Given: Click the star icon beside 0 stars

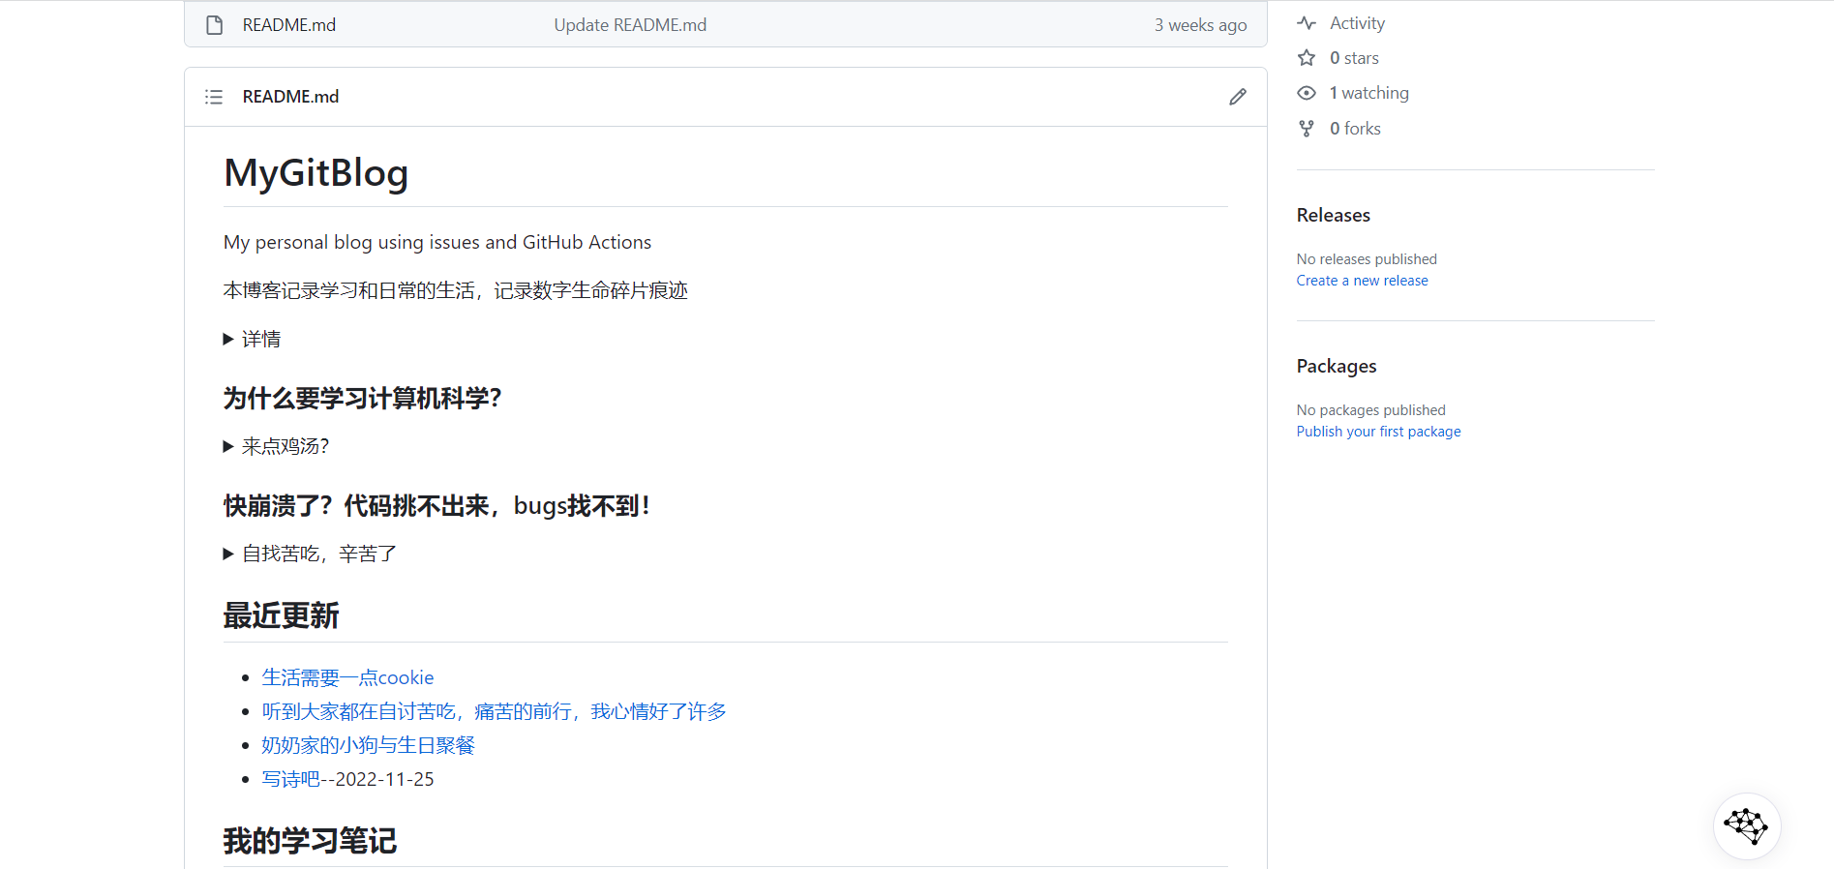Looking at the screenshot, I should [x=1307, y=58].
